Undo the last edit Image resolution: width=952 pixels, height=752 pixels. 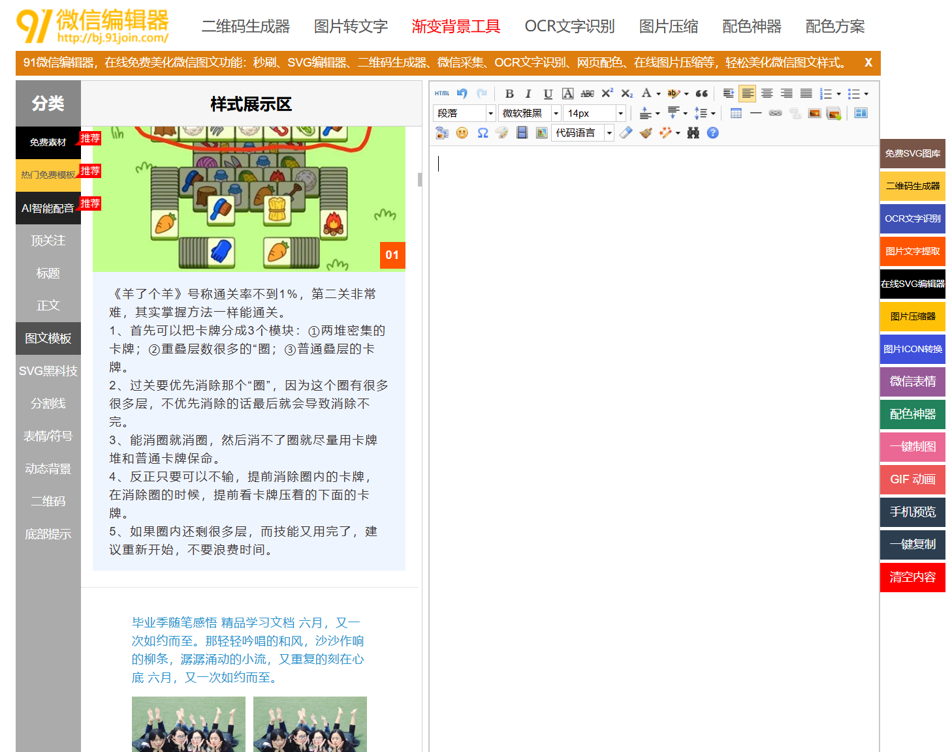pos(462,93)
